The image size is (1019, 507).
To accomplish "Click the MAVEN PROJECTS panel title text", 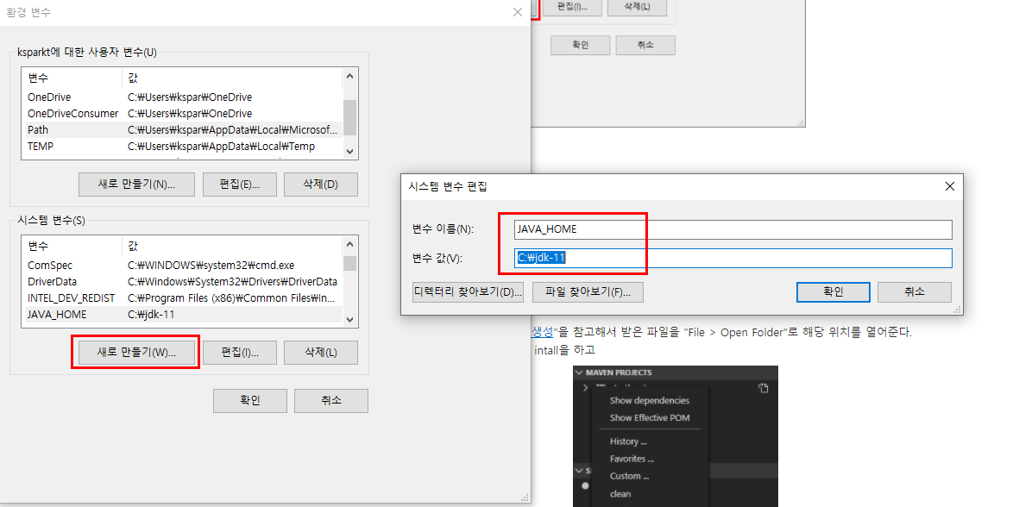I will (x=619, y=372).
